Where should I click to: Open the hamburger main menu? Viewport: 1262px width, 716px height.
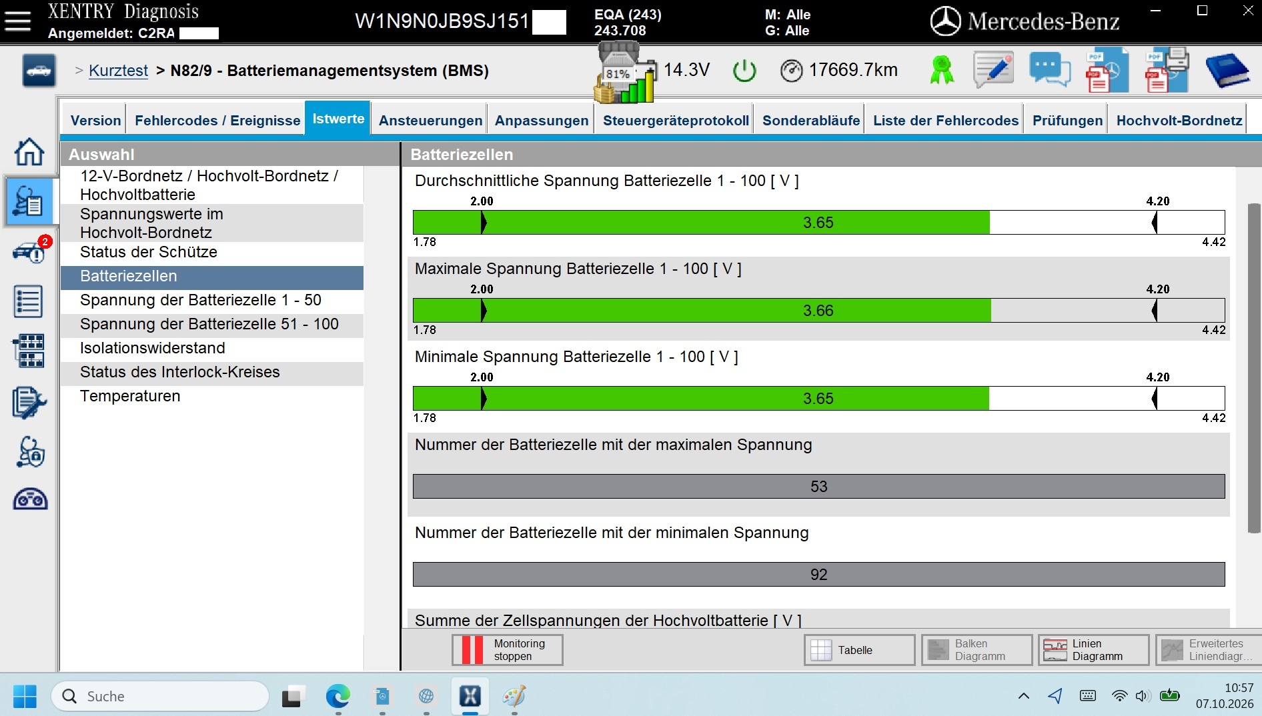pos(18,21)
